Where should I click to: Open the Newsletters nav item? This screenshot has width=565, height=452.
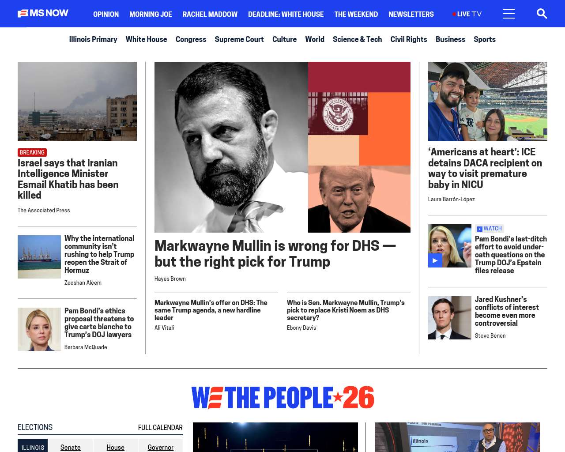coord(411,14)
